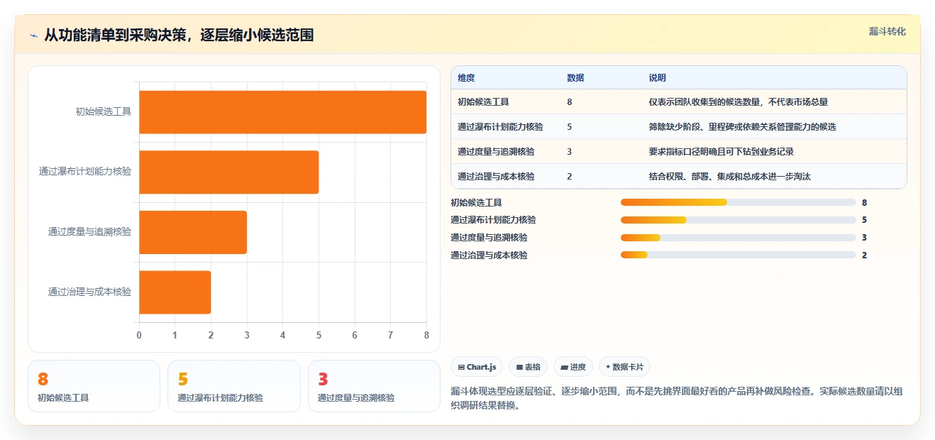Click the table data value 2
The image size is (935, 440).
point(570,177)
